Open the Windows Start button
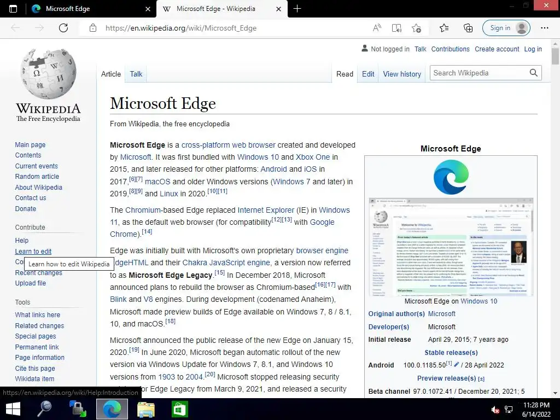 click(13, 409)
